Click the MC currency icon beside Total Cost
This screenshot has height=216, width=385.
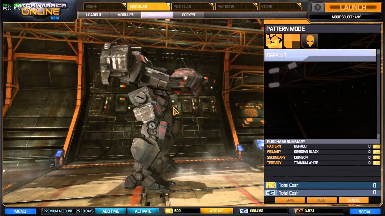click(271, 185)
